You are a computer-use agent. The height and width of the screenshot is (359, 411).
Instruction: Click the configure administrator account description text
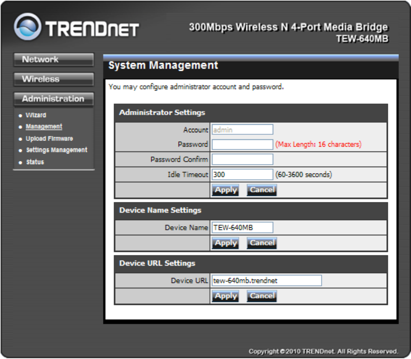pyautogui.click(x=196, y=87)
